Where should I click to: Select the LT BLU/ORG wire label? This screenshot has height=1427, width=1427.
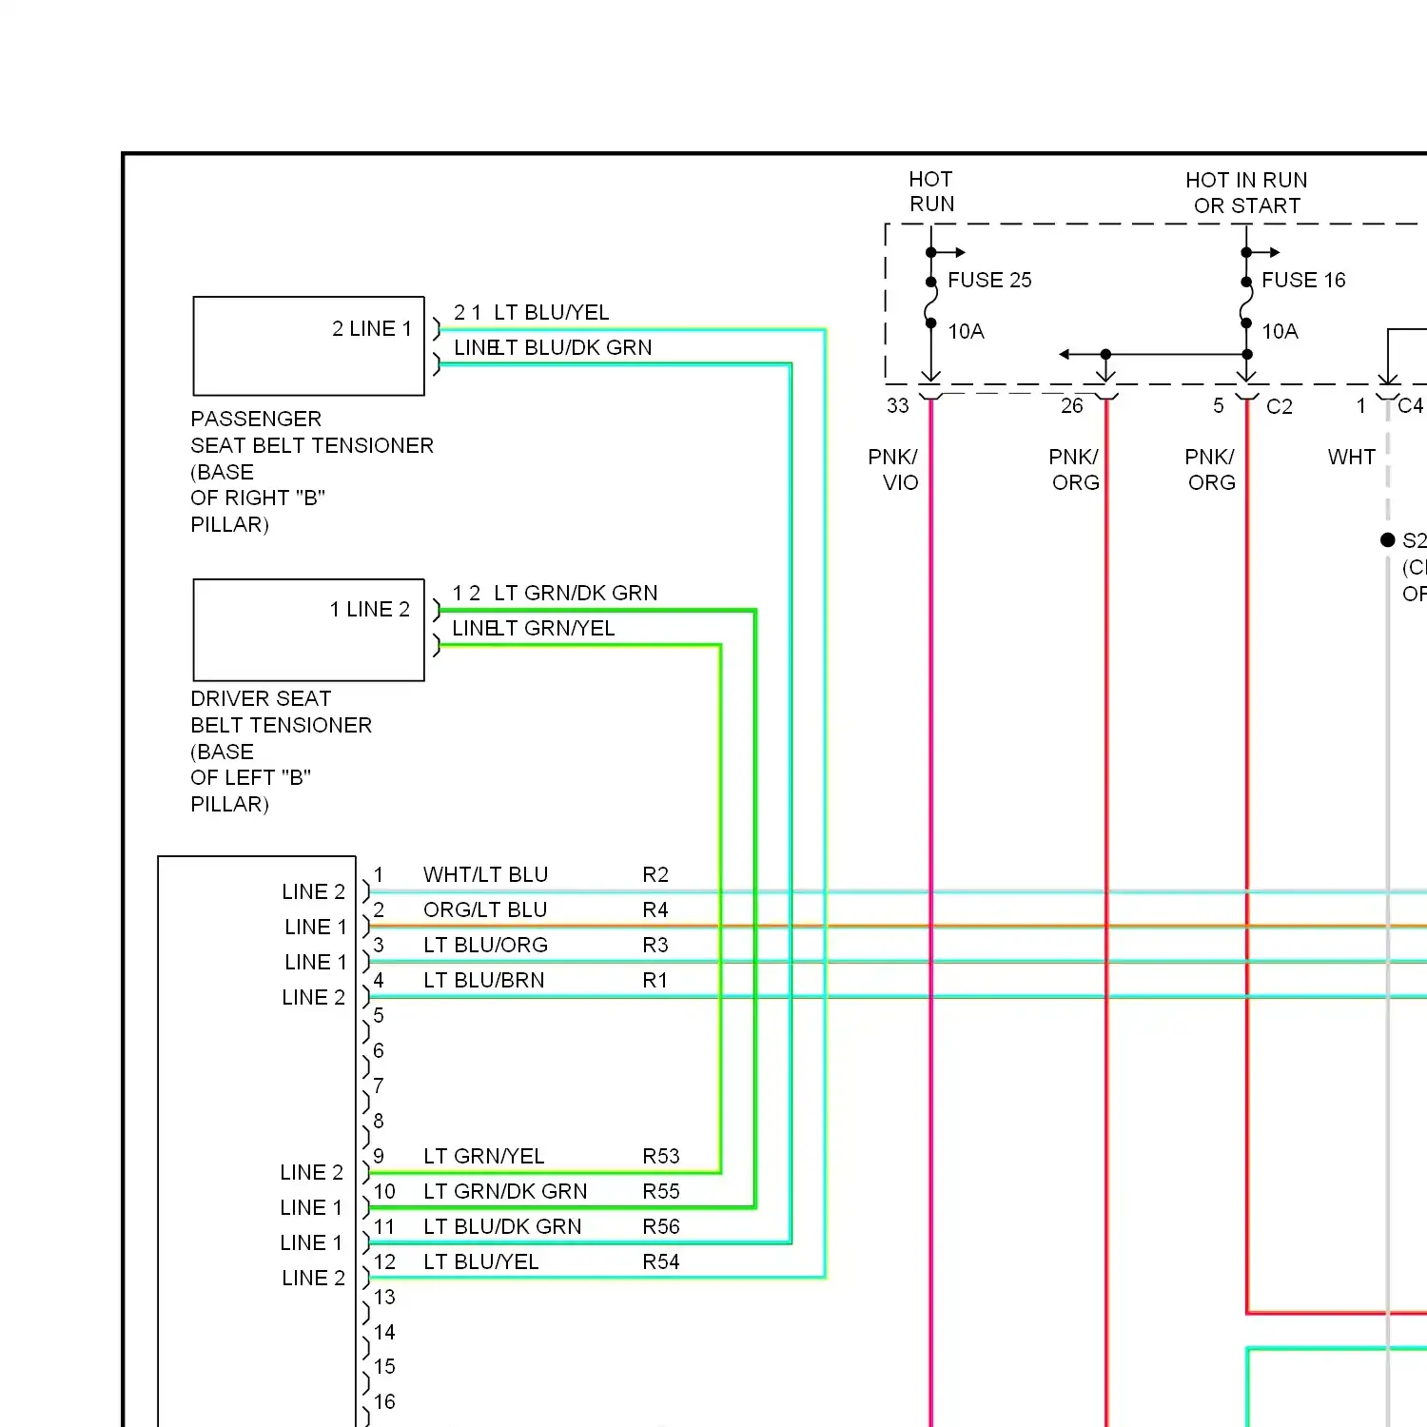click(485, 945)
